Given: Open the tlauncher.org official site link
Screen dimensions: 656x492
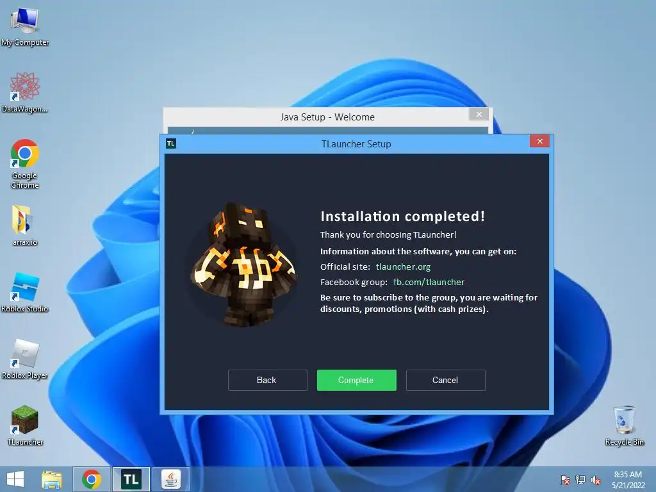Looking at the screenshot, I should tap(403, 266).
